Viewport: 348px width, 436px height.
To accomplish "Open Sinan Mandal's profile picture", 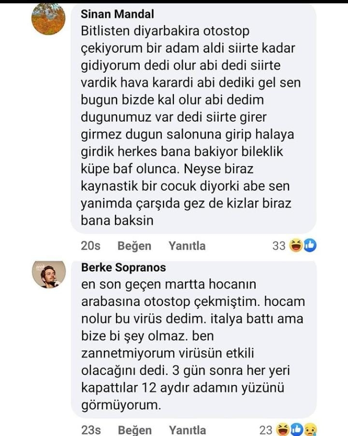I will (48, 18).
